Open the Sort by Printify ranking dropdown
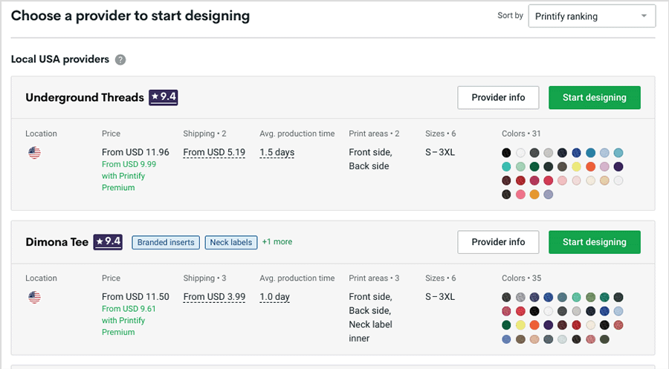 592,16
